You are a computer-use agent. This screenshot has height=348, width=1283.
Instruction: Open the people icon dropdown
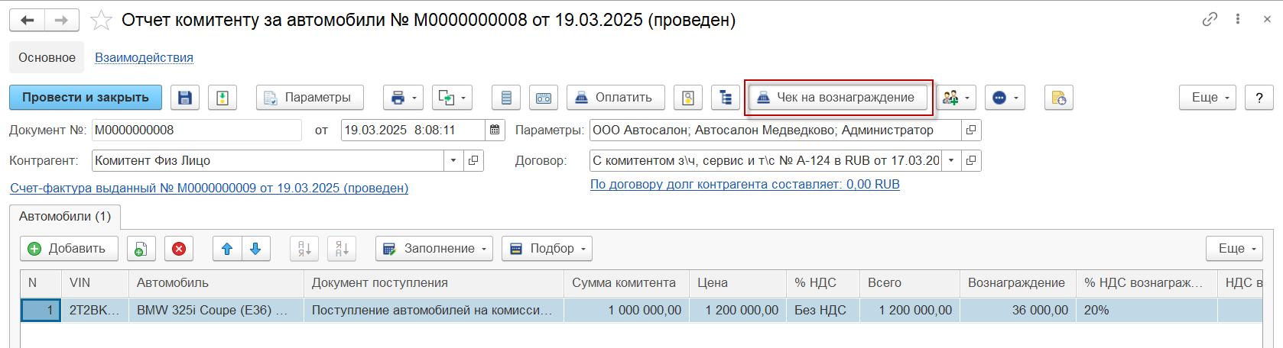pyautogui.click(x=956, y=98)
